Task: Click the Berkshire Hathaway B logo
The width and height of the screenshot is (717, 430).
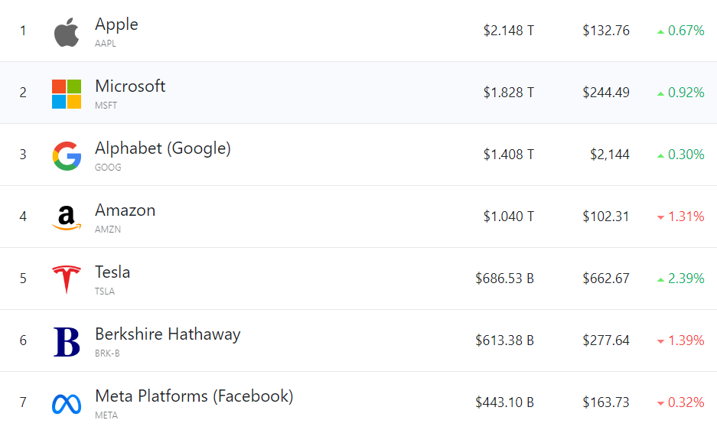Action: coord(67,341)
